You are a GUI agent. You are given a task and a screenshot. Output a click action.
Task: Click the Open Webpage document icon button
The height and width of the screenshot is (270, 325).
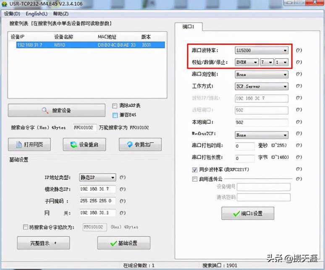[x=29, y=145]
